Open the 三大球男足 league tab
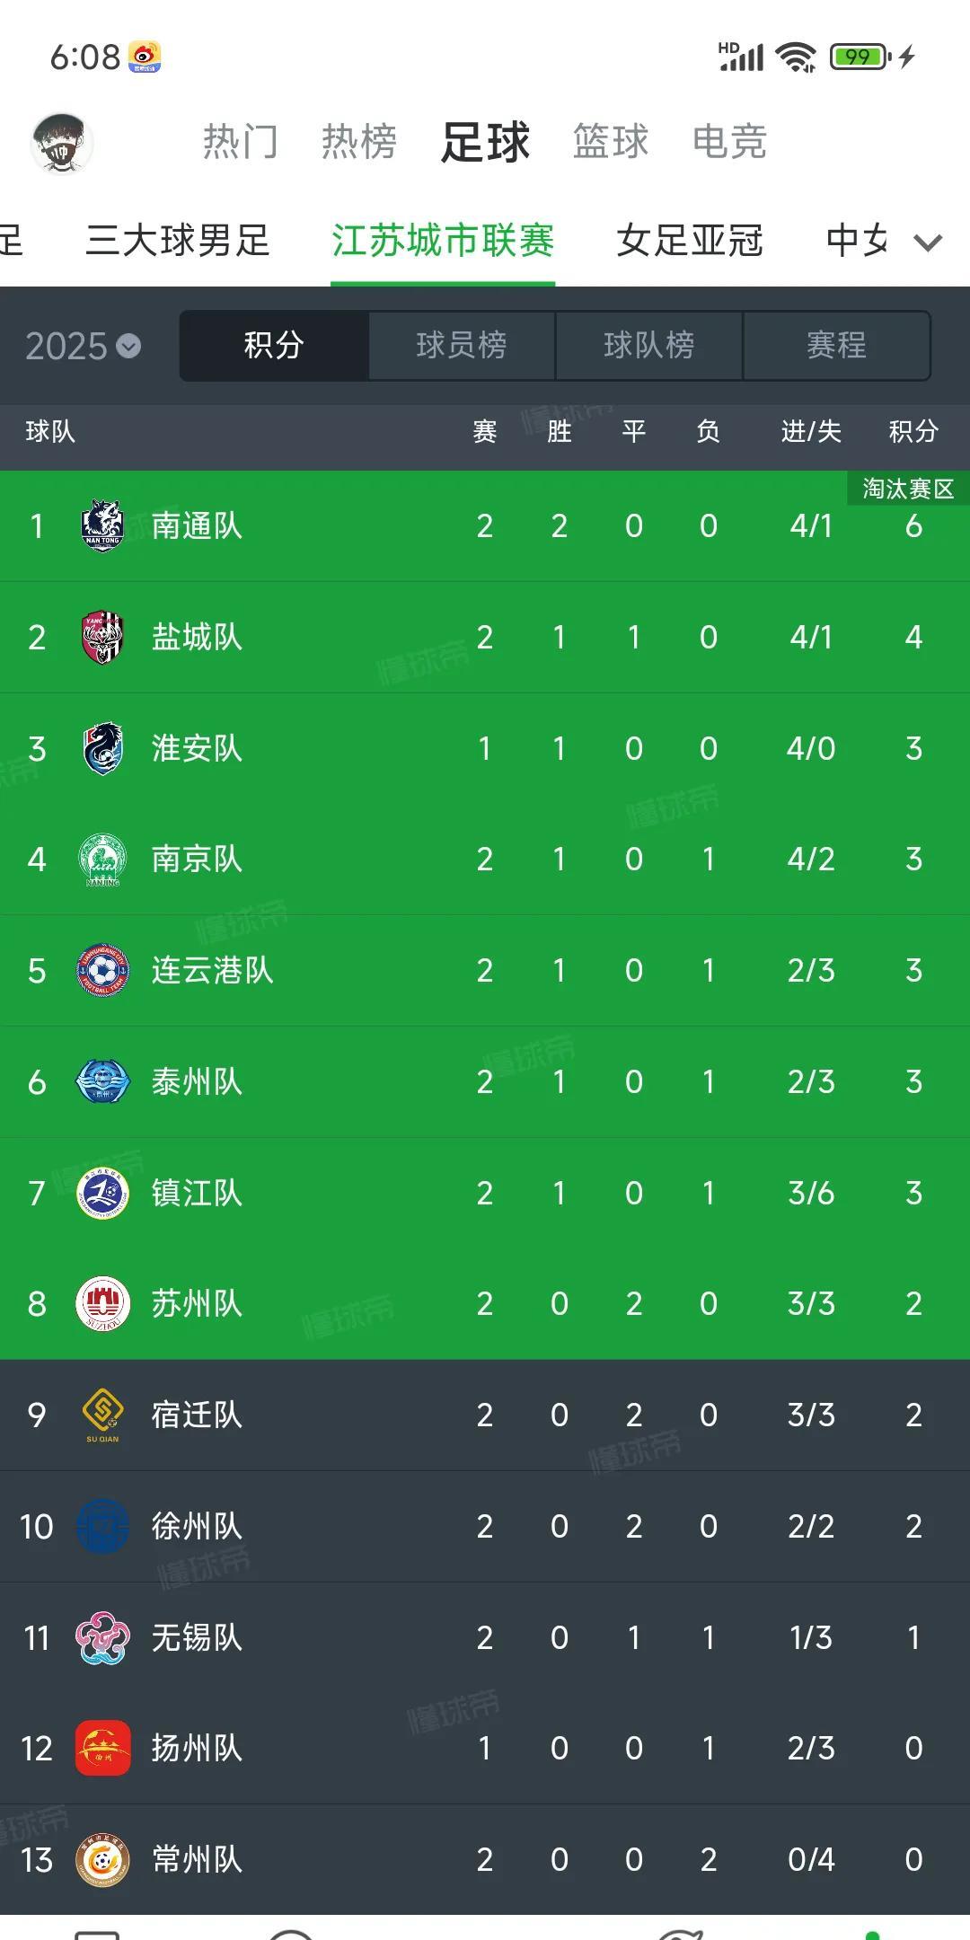970x1940 pixels. pos(178,241)
